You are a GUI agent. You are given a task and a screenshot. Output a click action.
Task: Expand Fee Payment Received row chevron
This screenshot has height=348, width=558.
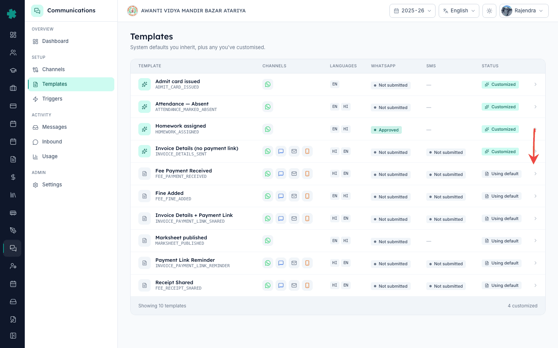pyautogui.click(x=536, y=174)
